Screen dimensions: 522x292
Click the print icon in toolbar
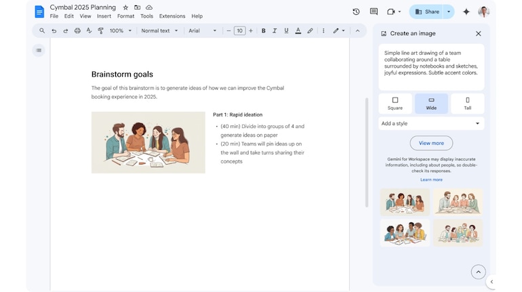pyautogui.click(x=77, y=31)
